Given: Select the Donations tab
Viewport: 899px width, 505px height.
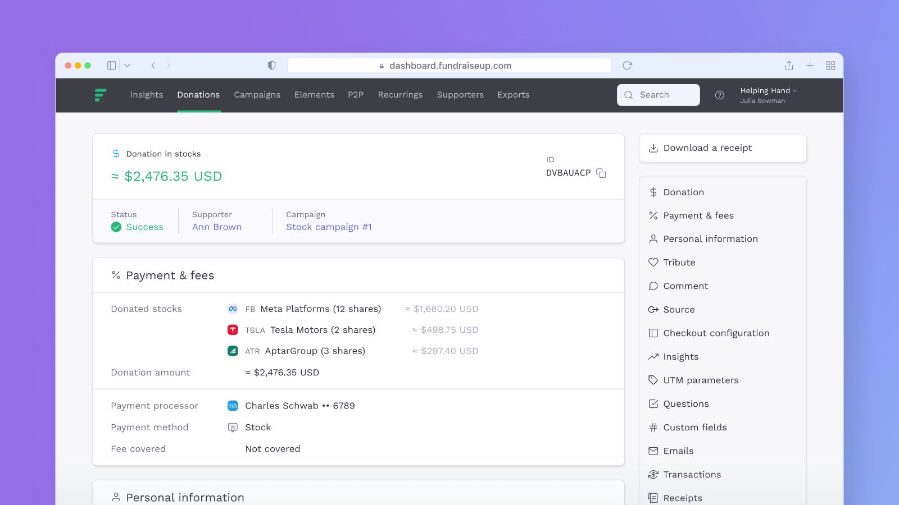Looking at the screenshot, I should tap(198, 95).
